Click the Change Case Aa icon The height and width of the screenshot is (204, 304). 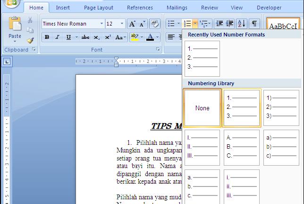119,37
